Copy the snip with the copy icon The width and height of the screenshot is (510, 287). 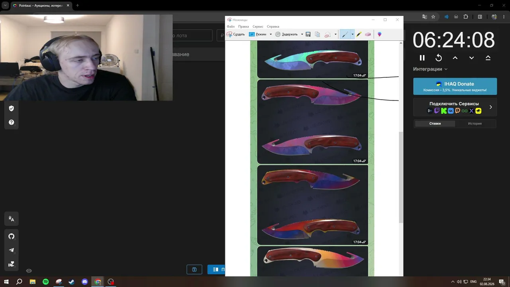click(318, 34)
